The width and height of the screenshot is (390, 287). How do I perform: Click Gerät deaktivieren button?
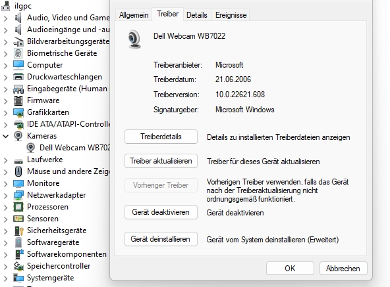[x=161, y=212]
